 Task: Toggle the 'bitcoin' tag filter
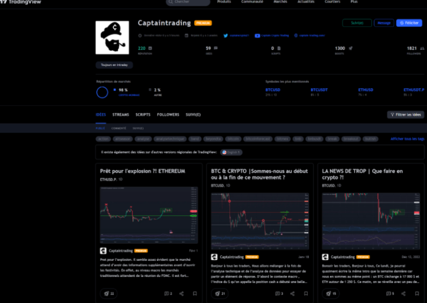coord(234,139)
